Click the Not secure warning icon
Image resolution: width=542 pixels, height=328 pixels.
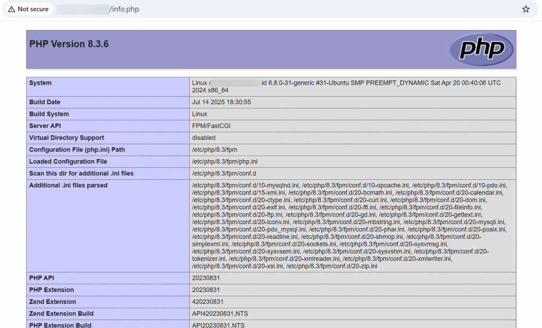[x=11, y=9]
